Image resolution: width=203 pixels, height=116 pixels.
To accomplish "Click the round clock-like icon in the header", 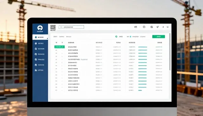I will 144,27.
